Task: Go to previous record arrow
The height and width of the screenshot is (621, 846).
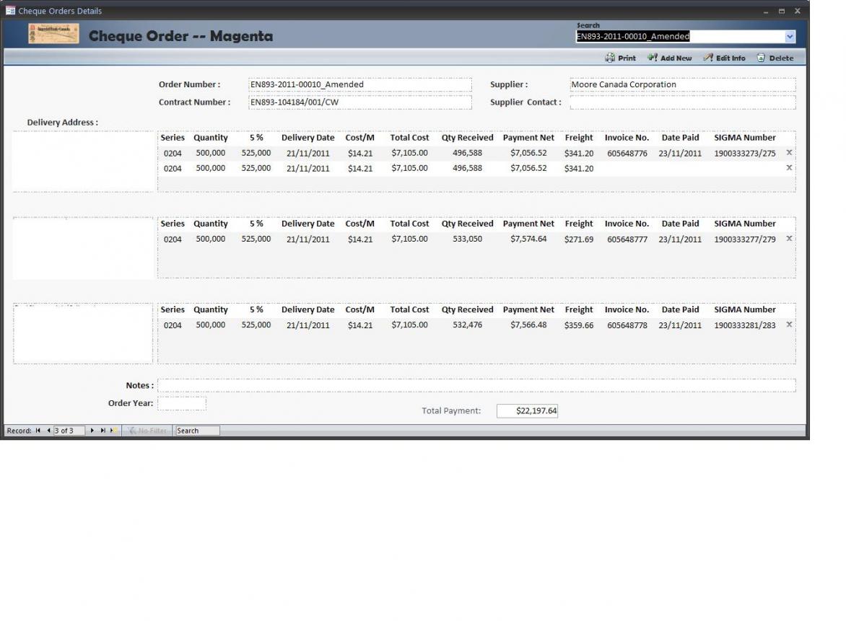Action: pyautogui.click(x=48, y=431)
